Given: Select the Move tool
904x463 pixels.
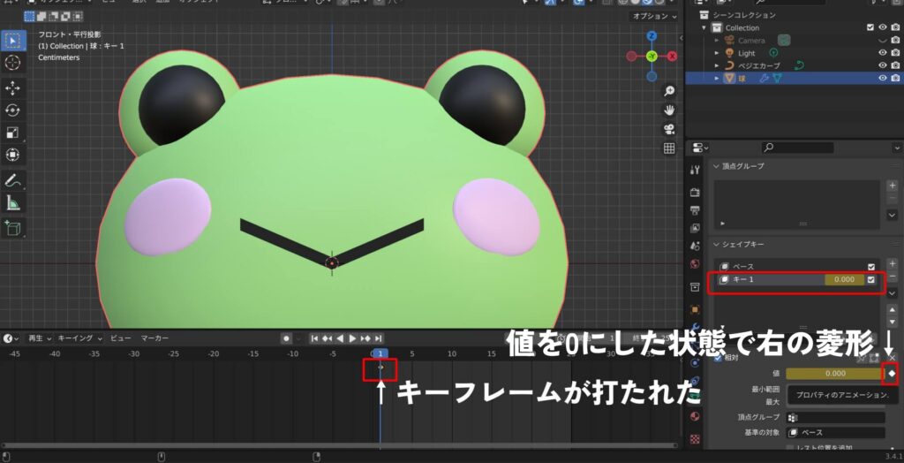Looking at the screenshot, I should point(13,88).
